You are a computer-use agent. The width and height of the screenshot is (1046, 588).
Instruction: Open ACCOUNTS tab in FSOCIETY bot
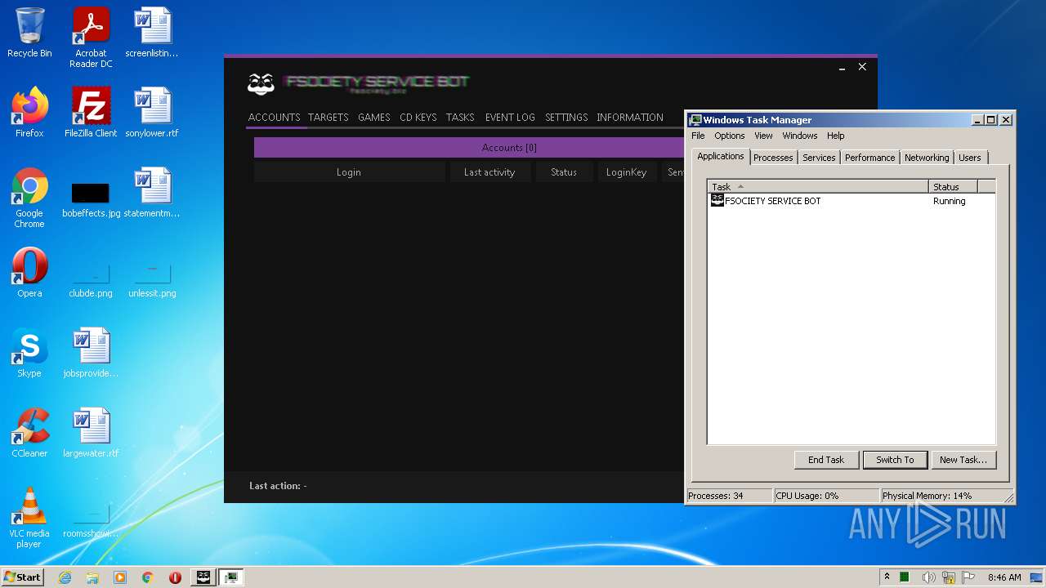pos(274,118)
